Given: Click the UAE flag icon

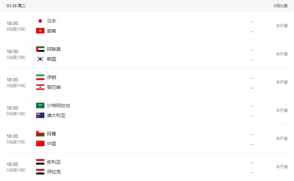Looking at the screenshot, I should 40,49.
